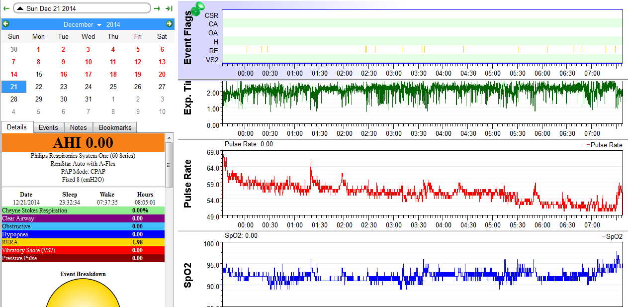Click 'Philips Respironics System One (60 Series)' text
628x307 pixels.
point(83,156)
